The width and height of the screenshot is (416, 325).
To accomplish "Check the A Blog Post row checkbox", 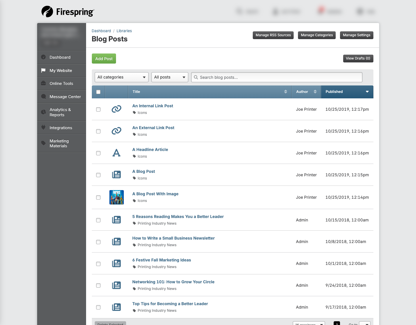I will point(98,175).
